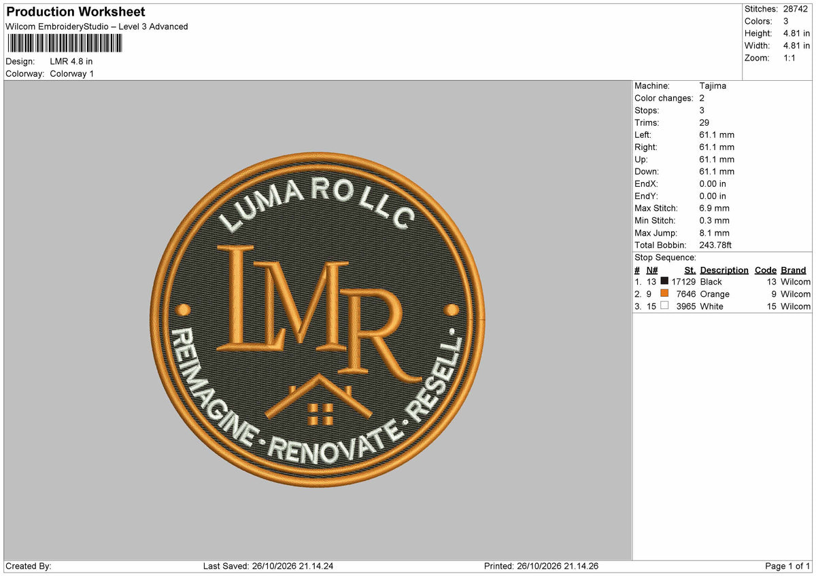Click the Zoom value '1:1'
The image size is (816, 576).
click(789, 58)
